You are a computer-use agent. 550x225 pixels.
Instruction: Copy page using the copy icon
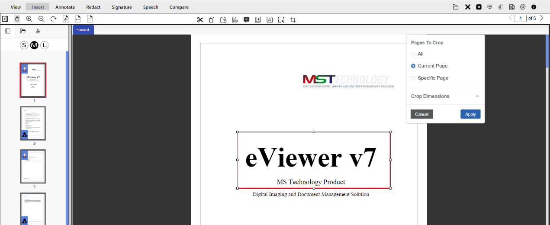[212, 19]
